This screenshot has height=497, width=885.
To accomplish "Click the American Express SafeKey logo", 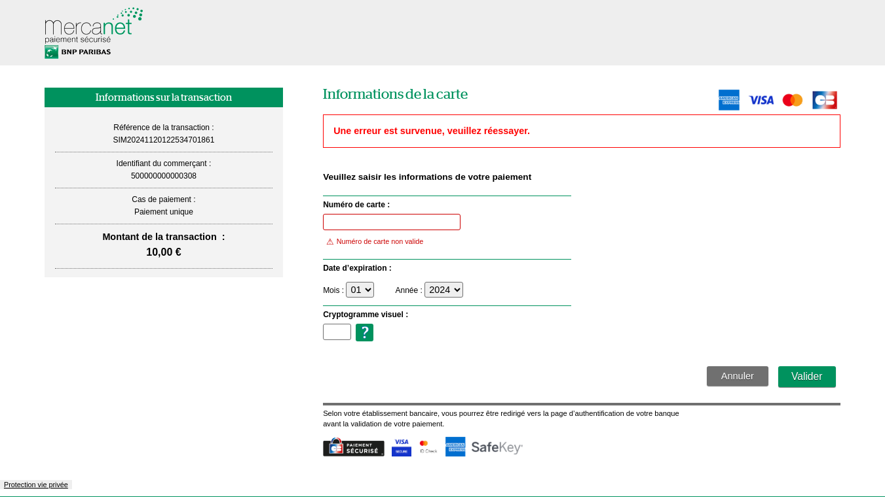I will click(484, 447).
